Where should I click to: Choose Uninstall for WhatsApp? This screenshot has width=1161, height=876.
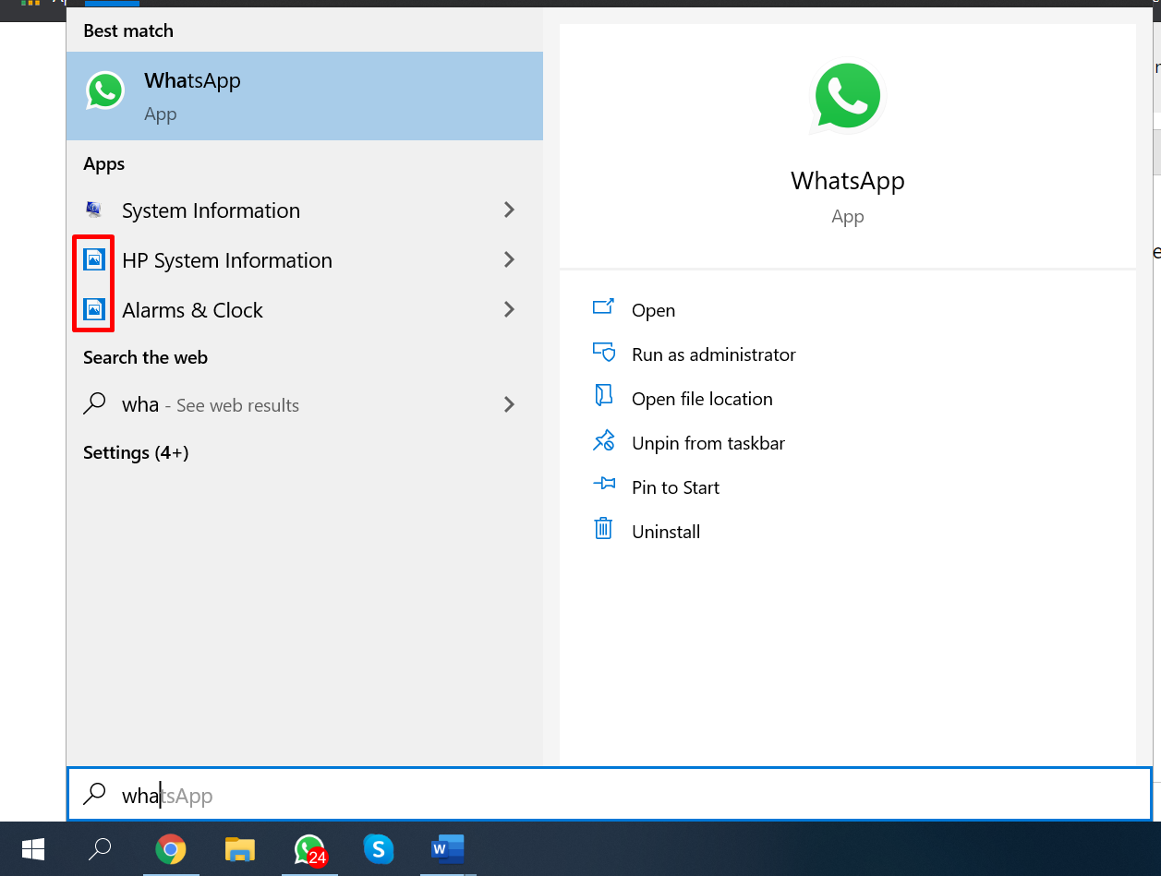[x=666, y=532]
